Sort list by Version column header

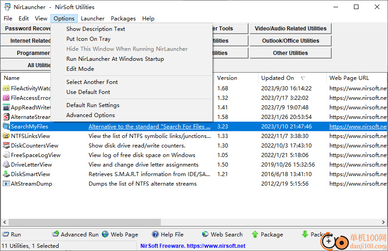(x=236, y=78)
